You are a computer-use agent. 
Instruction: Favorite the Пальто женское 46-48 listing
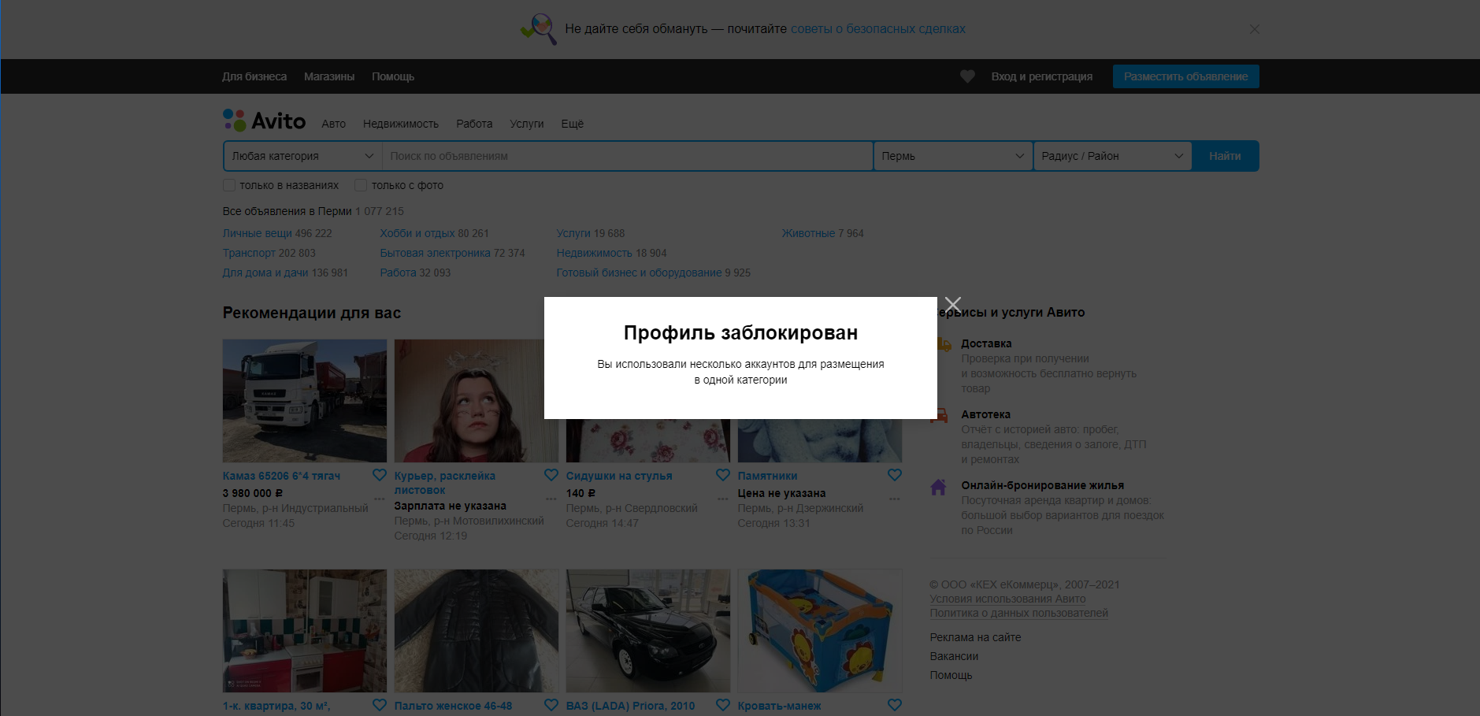551,705
